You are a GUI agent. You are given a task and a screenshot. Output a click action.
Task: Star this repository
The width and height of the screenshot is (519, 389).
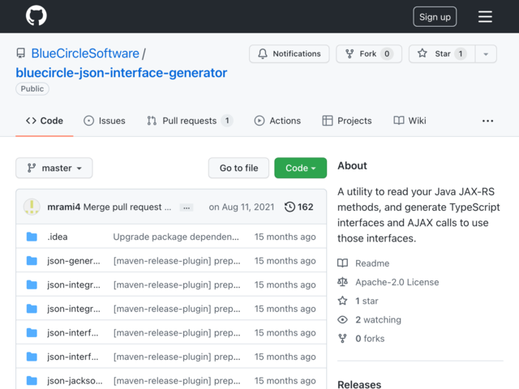point(442,53)
